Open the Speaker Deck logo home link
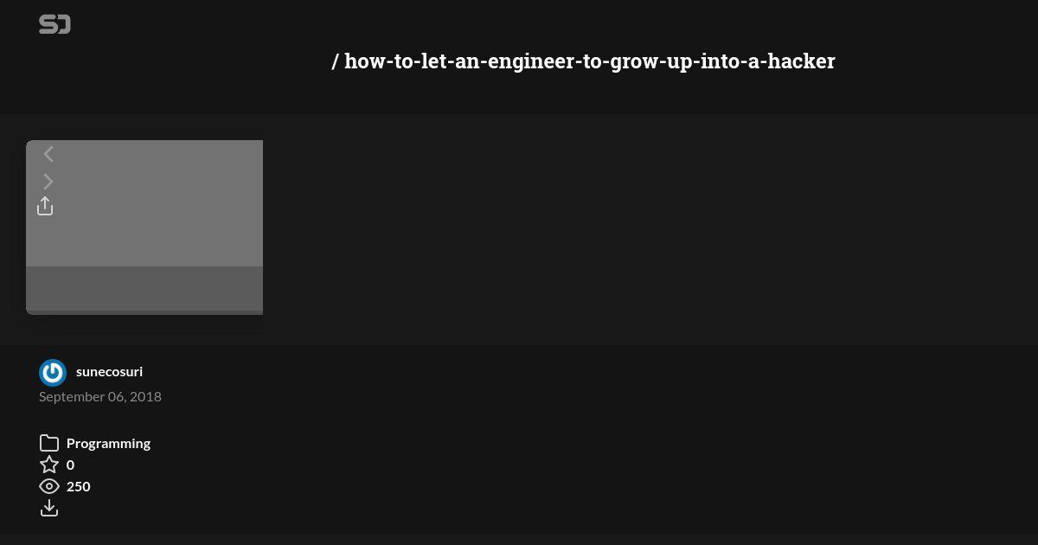This screenshot has height=545, width=1038. tap(54, 25)
